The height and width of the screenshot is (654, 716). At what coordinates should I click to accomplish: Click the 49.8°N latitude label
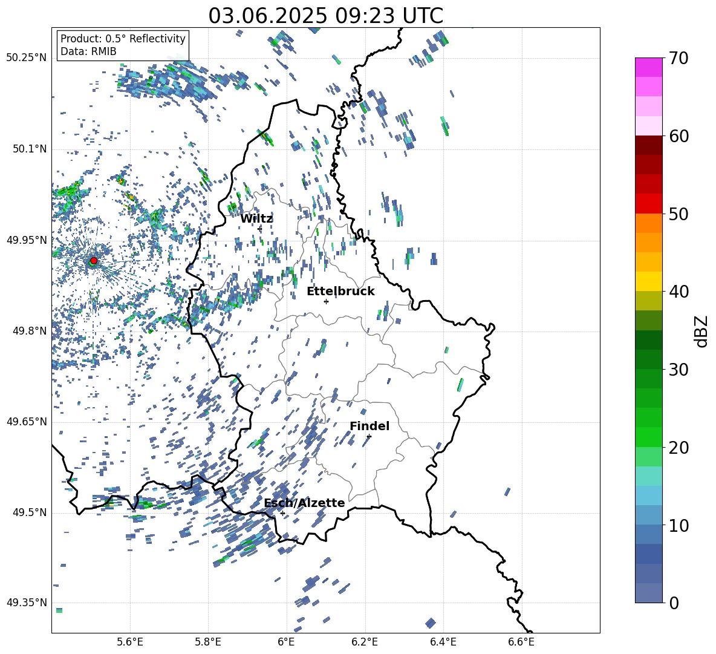(30, 331)
